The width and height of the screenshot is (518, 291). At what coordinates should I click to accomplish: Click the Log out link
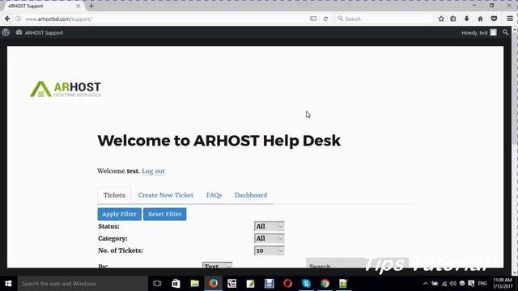tap(153, 171)
